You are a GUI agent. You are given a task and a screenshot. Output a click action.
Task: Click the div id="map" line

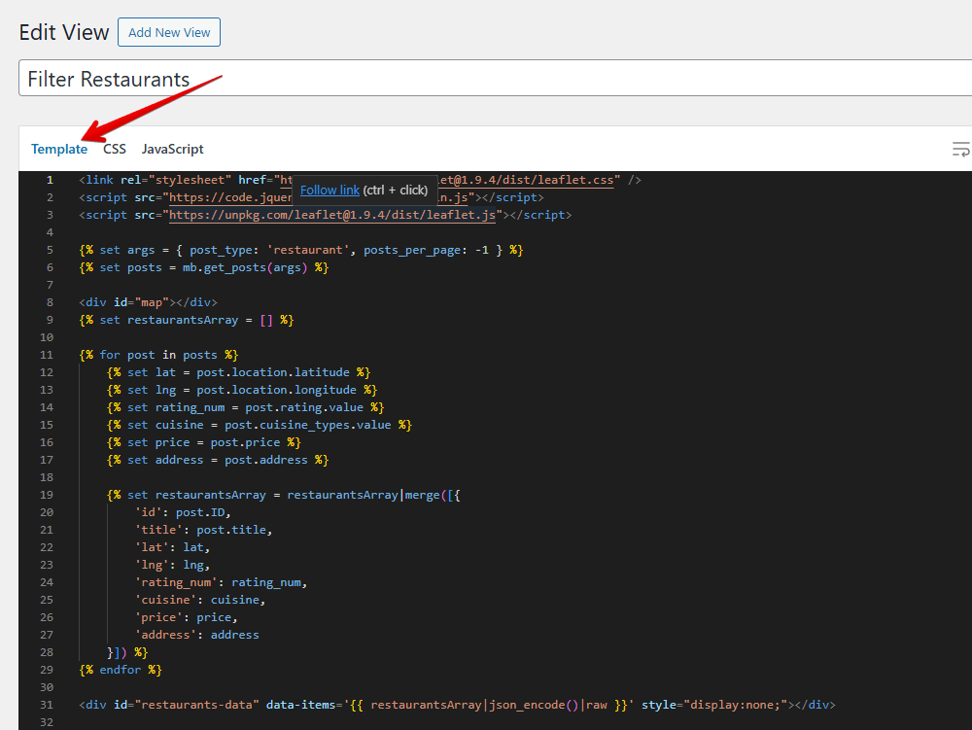click(x=148, y=302)
